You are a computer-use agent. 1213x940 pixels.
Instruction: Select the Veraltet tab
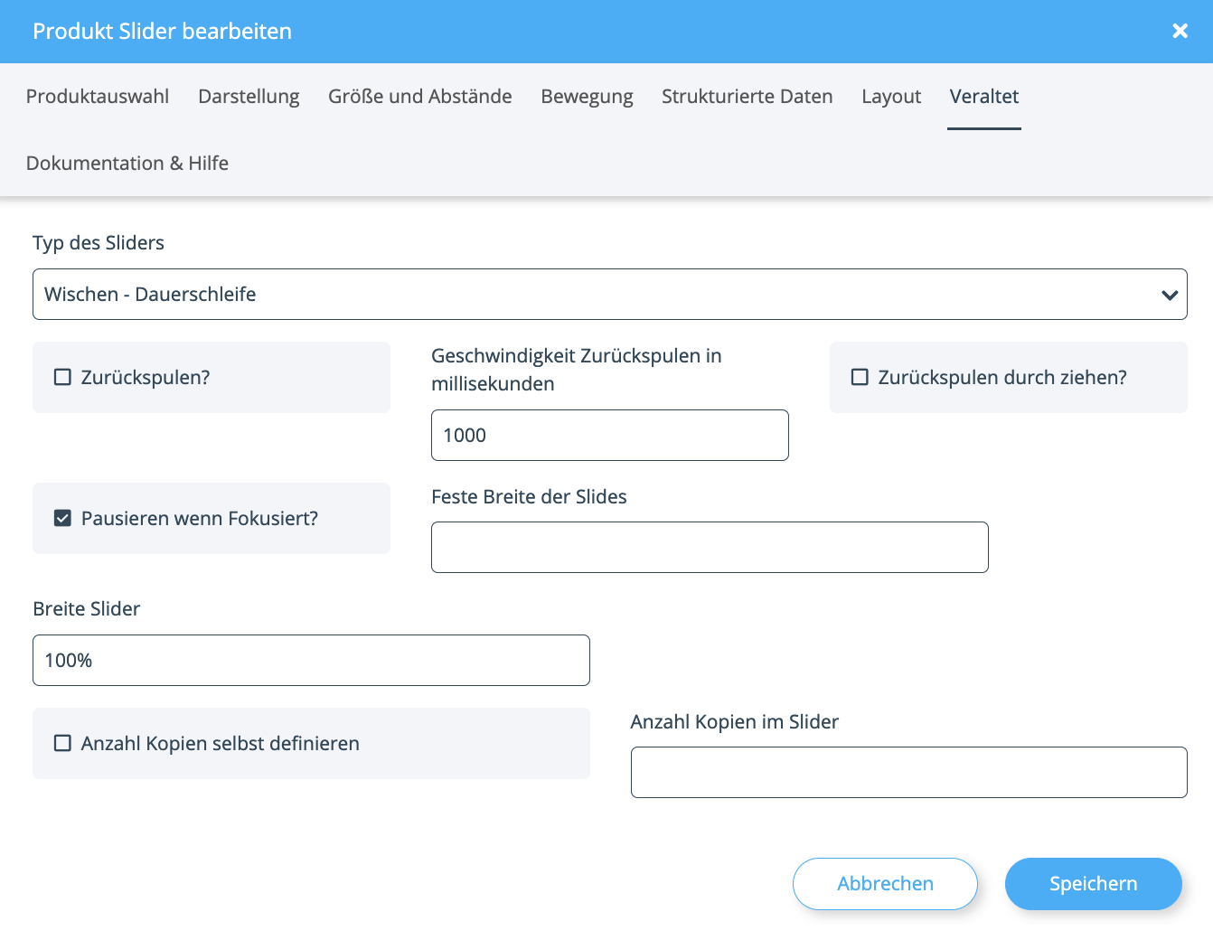click(x=984, y=97)
